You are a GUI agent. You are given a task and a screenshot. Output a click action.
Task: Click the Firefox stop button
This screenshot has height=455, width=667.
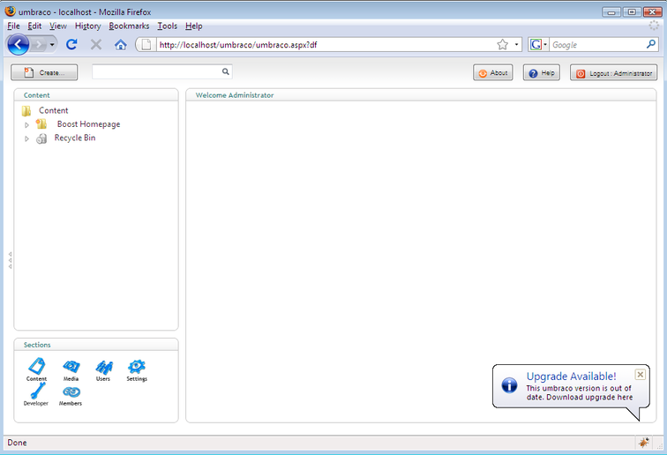pyautogui.click(x=96, y=44)
